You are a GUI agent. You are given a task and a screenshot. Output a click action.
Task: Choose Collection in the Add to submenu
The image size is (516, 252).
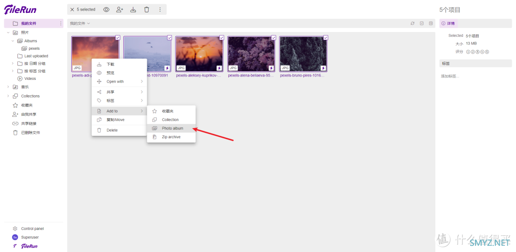(x=171, y=120)
